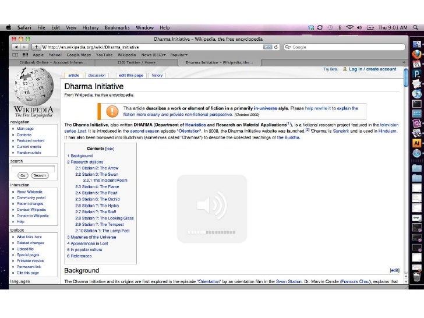Click the Wikipedia sidebar search box

click(x=33, y=169)
